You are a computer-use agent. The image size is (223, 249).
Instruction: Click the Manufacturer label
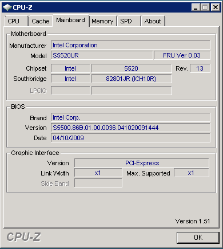tap(28, 46)
